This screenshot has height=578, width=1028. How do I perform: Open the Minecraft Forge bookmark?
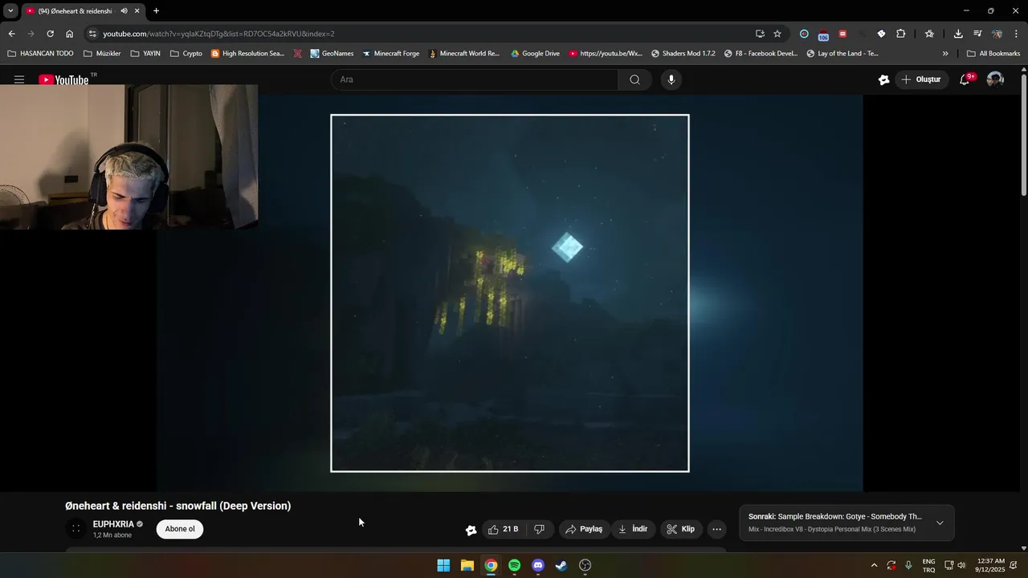[x=390, y=54]
